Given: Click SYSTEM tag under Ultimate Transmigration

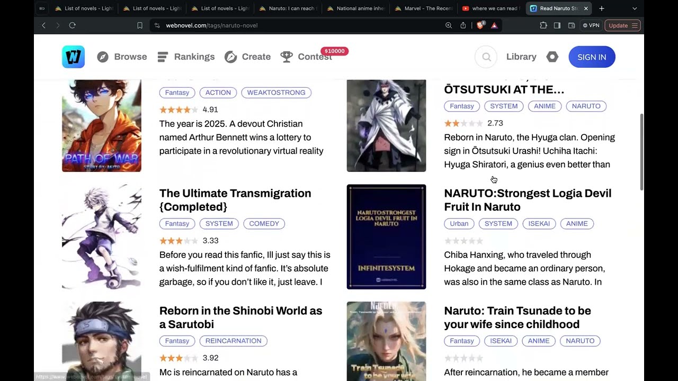Looking at the screenshot, I should point(219,224).
